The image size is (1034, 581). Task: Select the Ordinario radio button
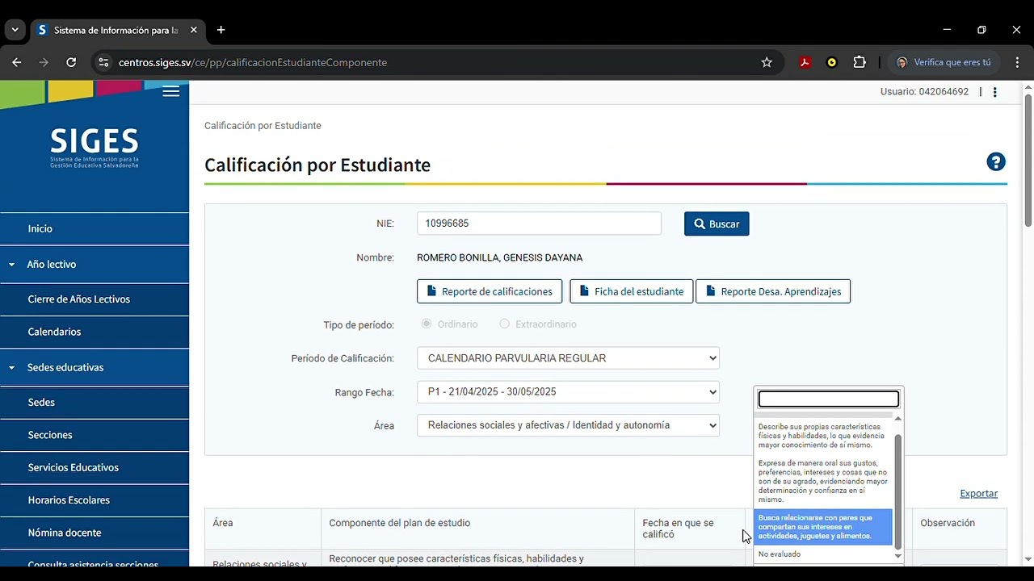click(427, 324)
